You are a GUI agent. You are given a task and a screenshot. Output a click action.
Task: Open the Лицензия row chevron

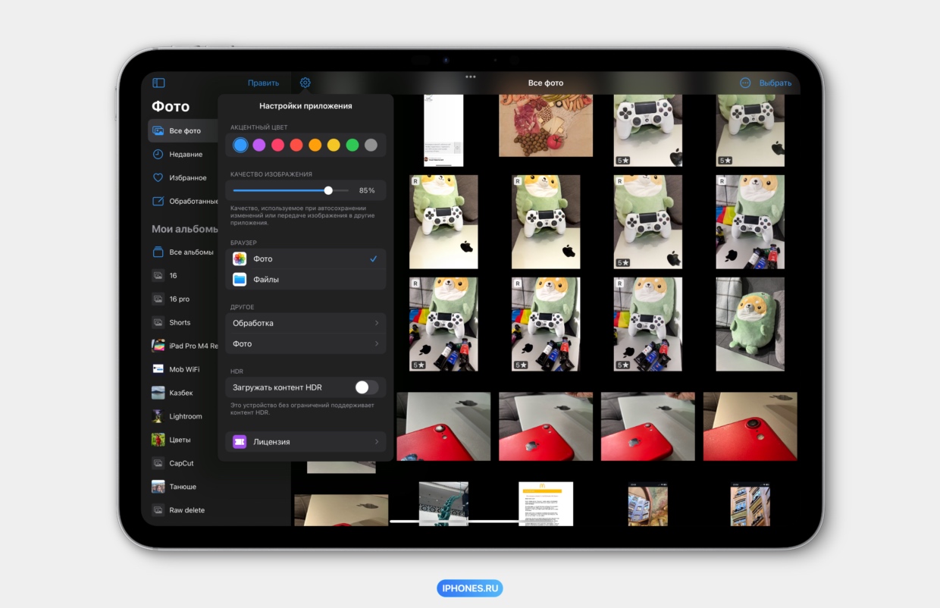376,442
